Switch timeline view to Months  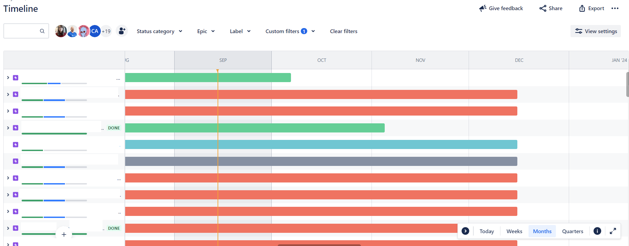(542, 231)
